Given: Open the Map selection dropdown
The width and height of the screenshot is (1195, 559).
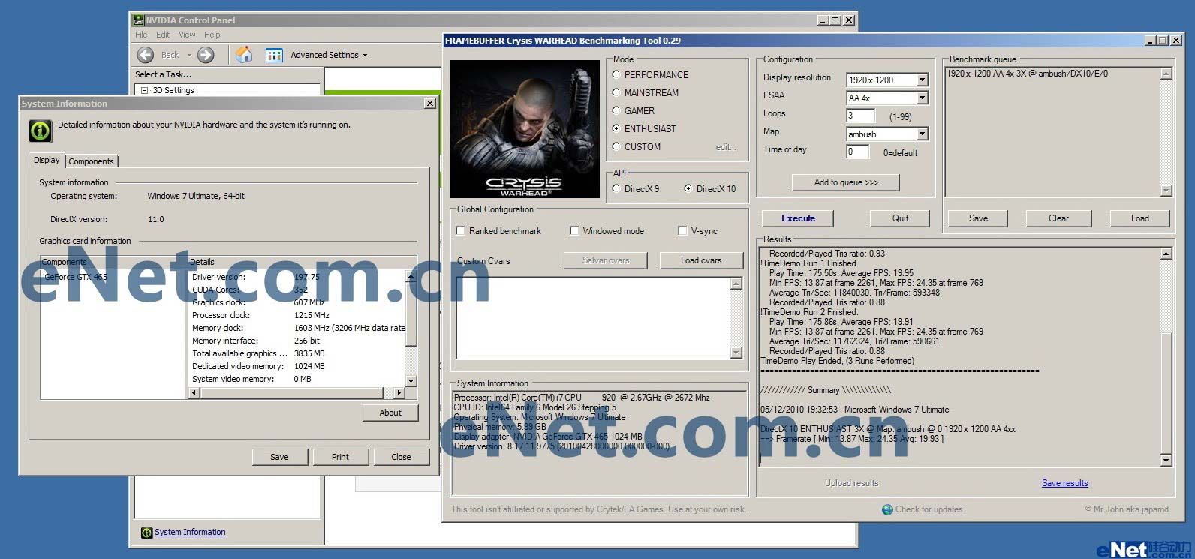Looking at the screenshot, I should 922,134.
